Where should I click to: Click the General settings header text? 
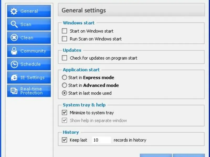(x=84, y=10)
